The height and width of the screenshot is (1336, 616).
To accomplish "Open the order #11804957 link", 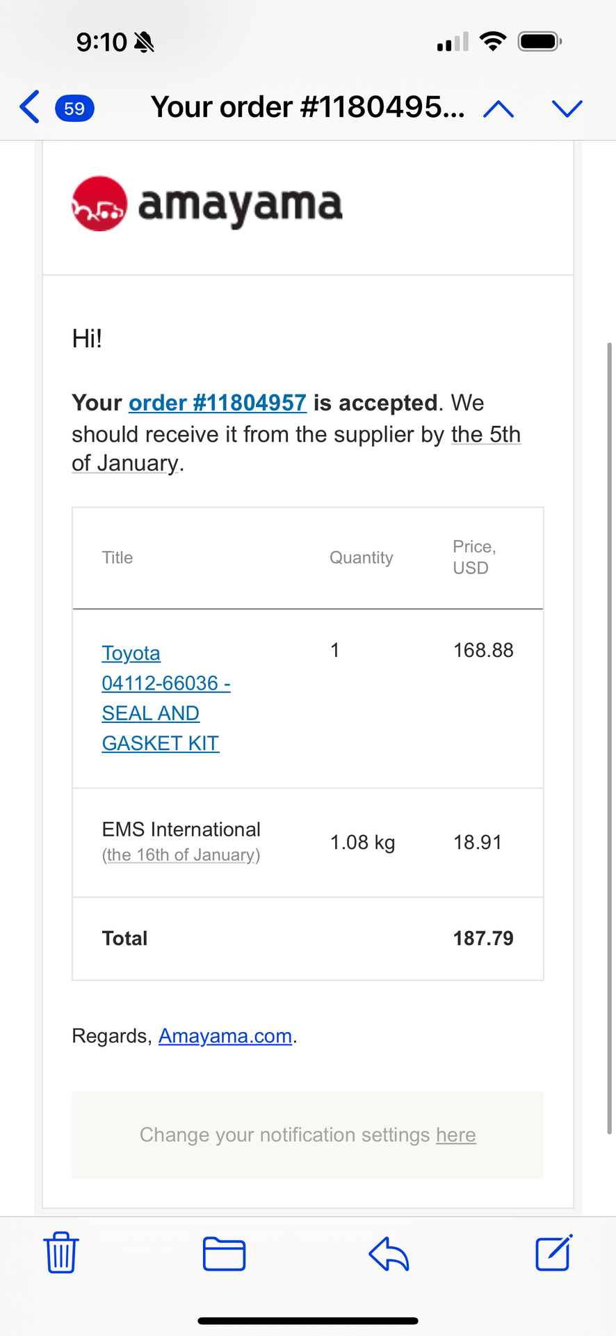I will pyautogui.click(x=218, y=403).
